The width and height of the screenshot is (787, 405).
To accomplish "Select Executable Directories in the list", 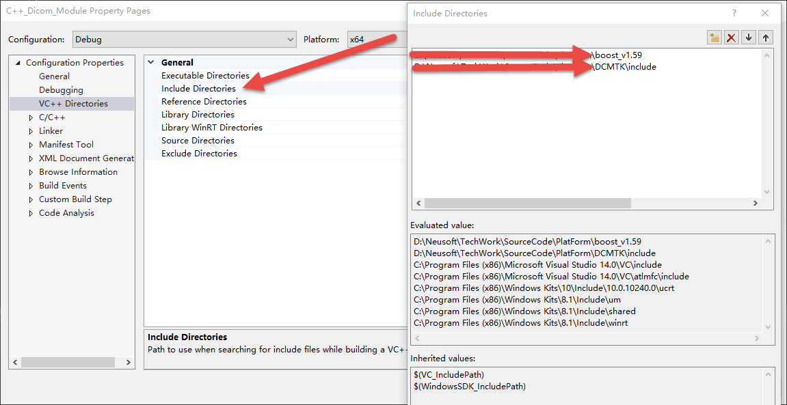I will 205,75.
